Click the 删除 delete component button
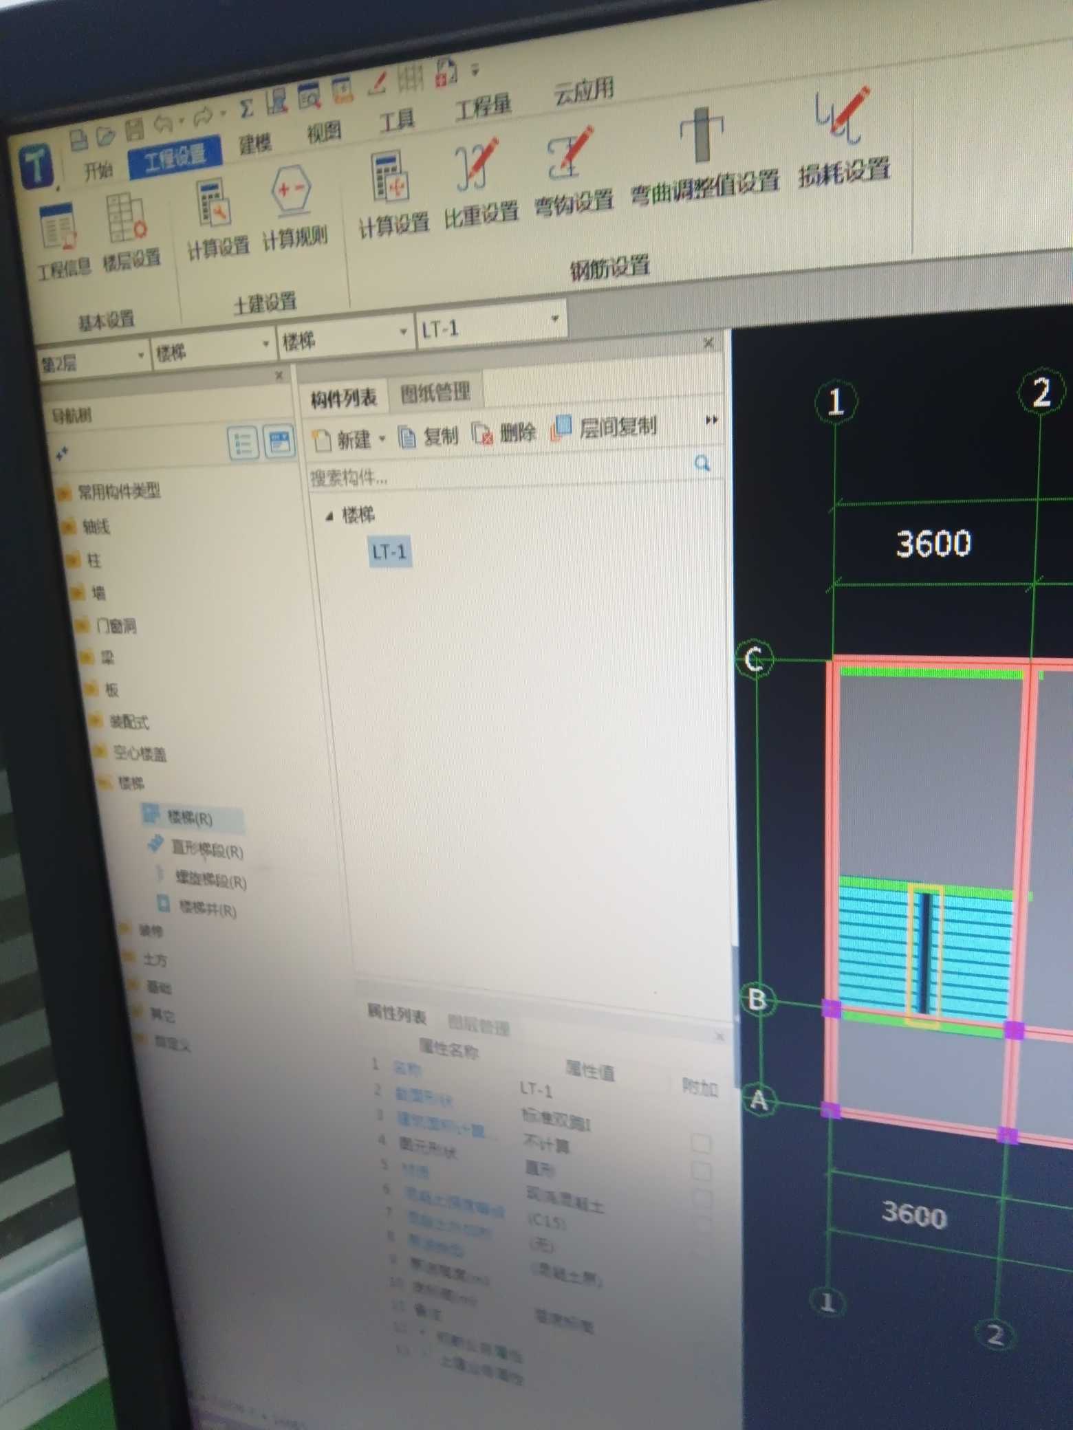1073x1430 pixels. 504,432
